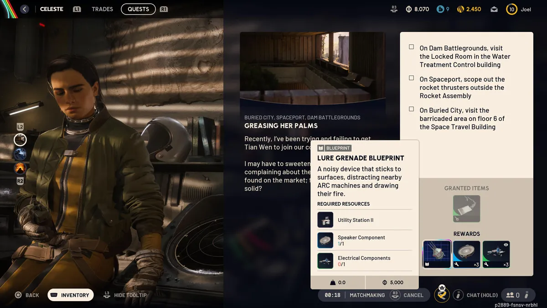Select the Electrical Components reward with eye
Screen dimensions: 547x308
[496, 254]
